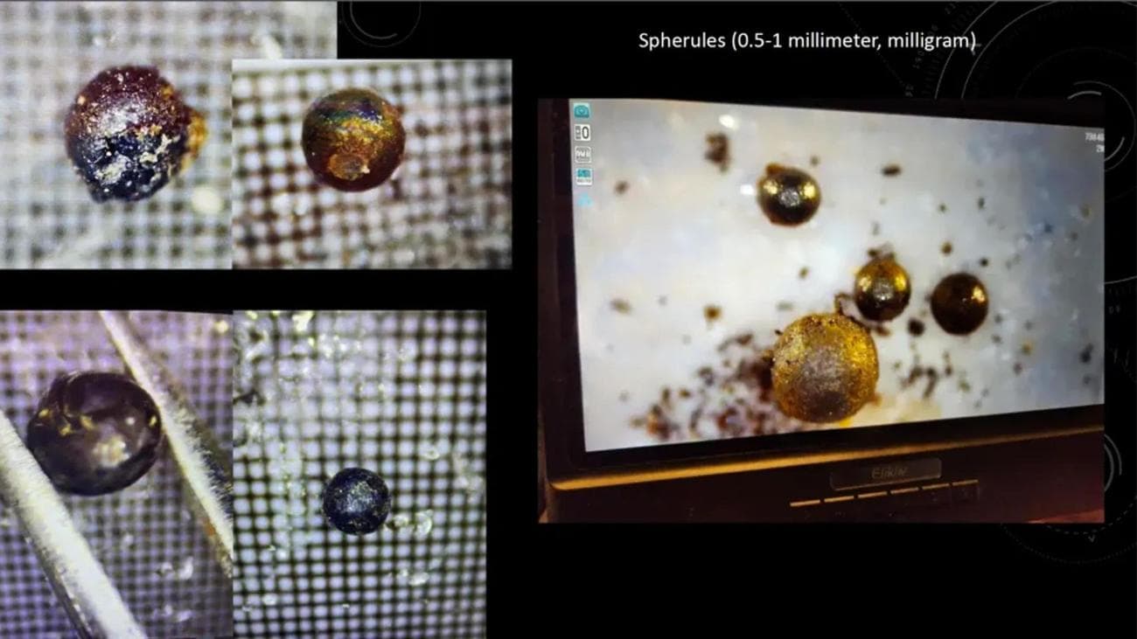Select the photo of spherule held by tweezers

[94, 433]
